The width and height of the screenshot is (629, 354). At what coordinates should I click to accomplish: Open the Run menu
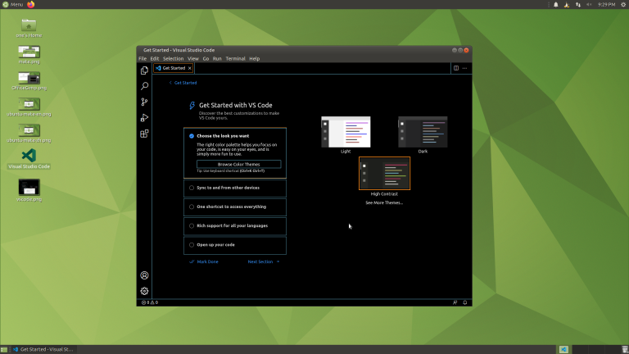(x=217, y=59)
